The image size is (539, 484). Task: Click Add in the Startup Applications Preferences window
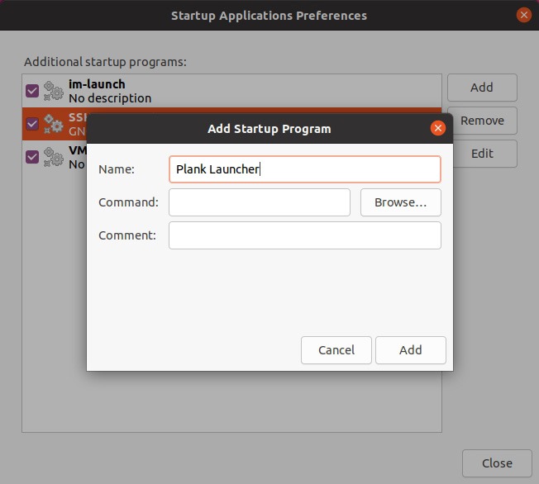(482, 88)
